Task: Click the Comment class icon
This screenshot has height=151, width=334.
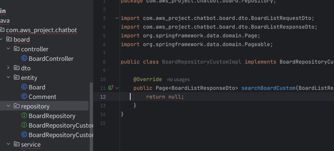Action: [x=25, y=97]
